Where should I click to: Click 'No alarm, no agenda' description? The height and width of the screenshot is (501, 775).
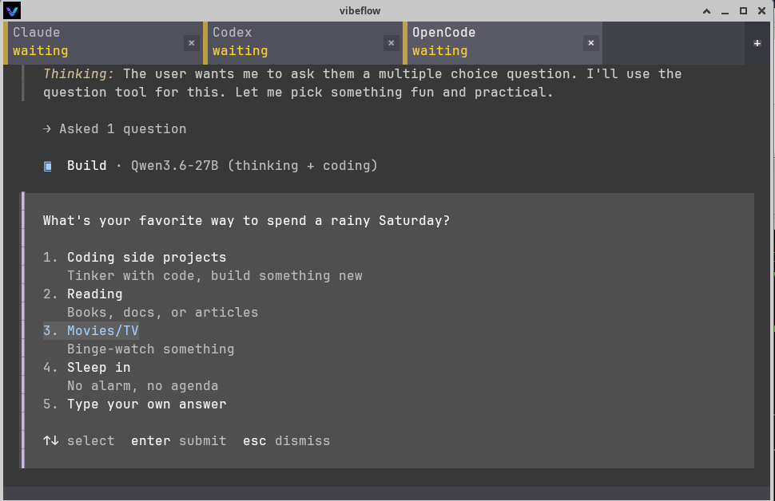142,386
